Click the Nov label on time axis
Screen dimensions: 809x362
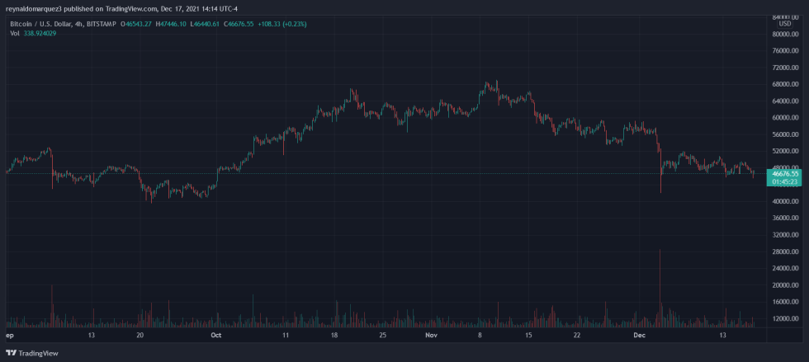tap(431, 335)
